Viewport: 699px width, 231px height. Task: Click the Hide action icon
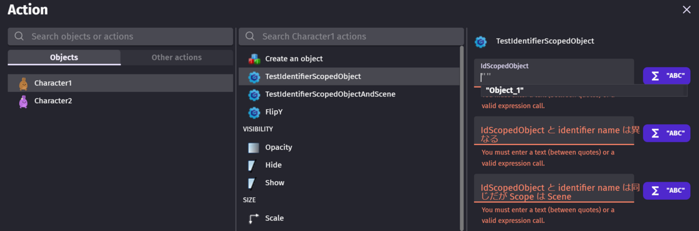click(x=253, y=165)
